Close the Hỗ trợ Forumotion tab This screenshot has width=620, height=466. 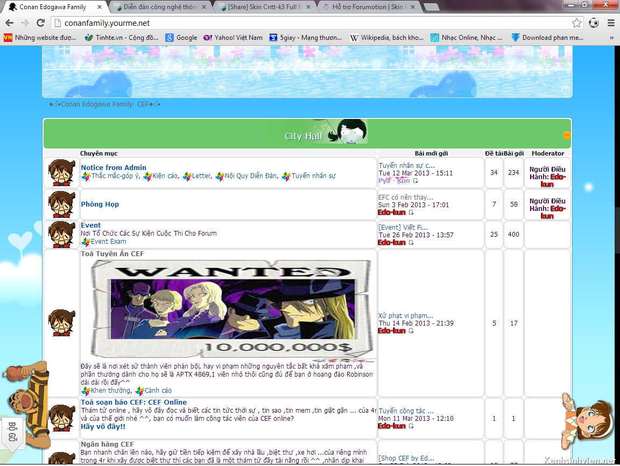click(x=413, y=7)
